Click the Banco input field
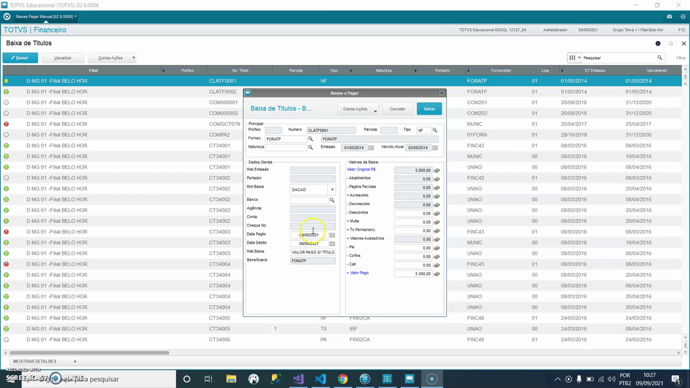The height and width of the screenshot is (388, 690). click(309, 200)
